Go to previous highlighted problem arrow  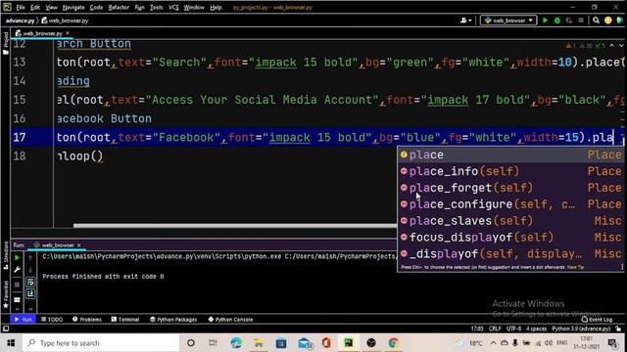click(x=611, y=46)
